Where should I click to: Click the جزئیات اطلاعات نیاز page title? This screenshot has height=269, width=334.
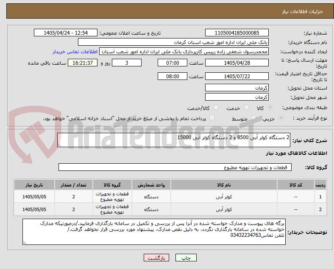coord(303,11)
